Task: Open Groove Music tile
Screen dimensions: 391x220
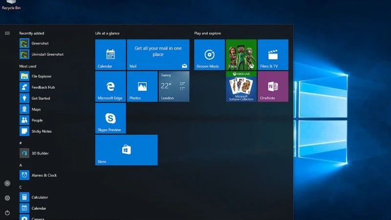Action: (x=210, y=55)
